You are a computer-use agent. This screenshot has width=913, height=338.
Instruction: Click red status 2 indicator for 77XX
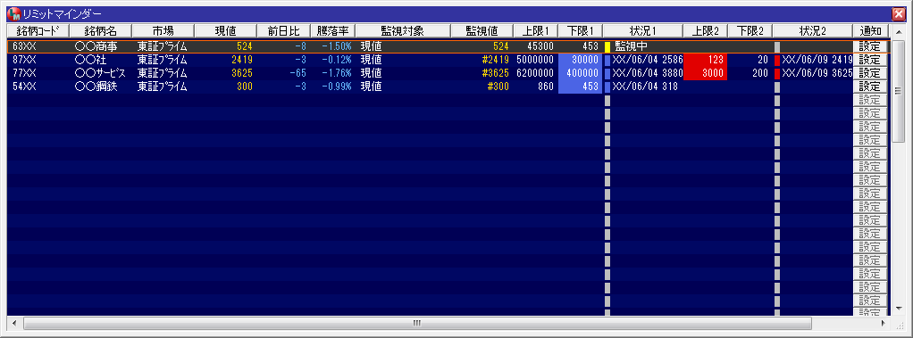pyautogui.click(x=776, y=73)
